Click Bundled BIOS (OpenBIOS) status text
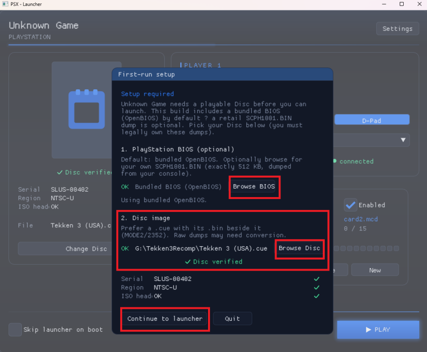The image size is (427, 352). click(x=178, y=187)
